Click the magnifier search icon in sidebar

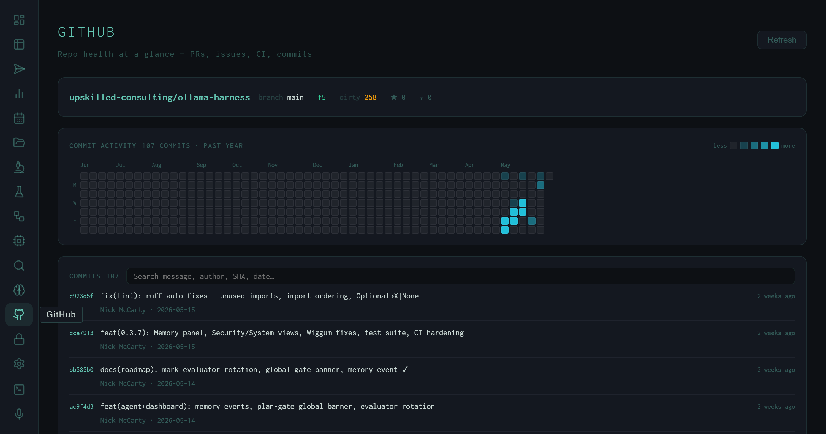tap(19, 265)
